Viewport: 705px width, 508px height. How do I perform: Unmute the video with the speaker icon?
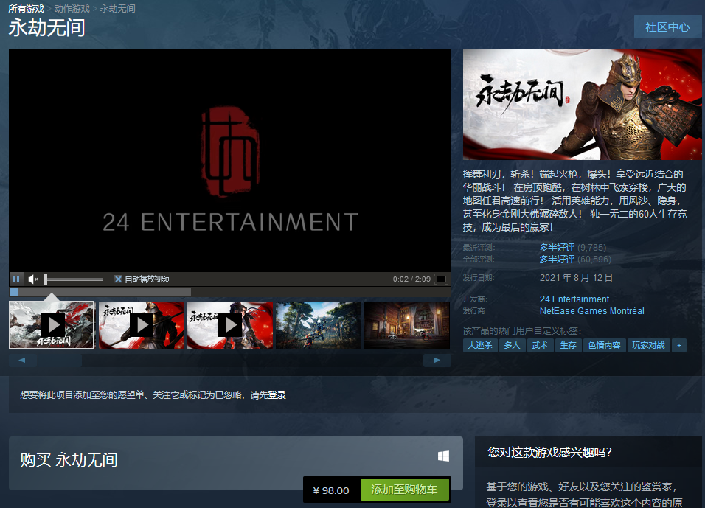(33, 279)
